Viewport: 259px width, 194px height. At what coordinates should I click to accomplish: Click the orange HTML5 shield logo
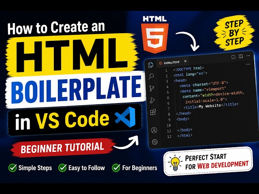155,38
